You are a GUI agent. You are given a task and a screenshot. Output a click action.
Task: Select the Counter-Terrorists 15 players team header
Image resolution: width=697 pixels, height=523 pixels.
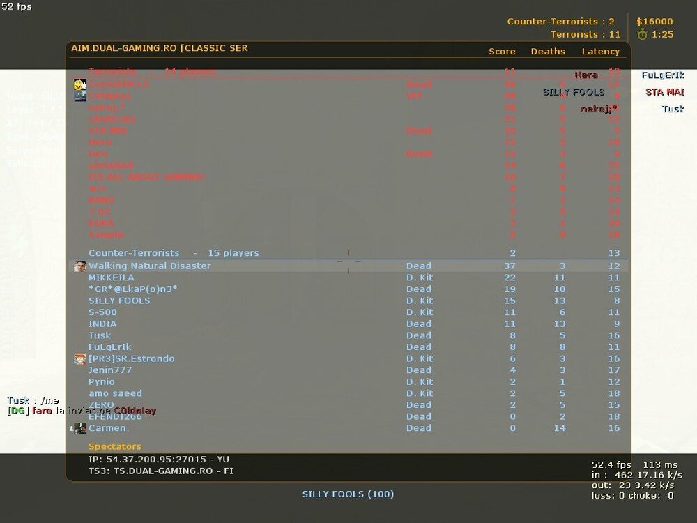coord(174,252)
